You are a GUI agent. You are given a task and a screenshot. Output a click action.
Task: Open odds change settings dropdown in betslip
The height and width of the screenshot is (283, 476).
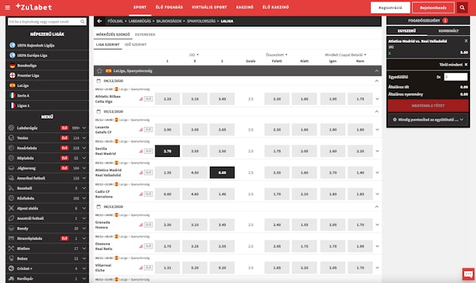(428, 119)
